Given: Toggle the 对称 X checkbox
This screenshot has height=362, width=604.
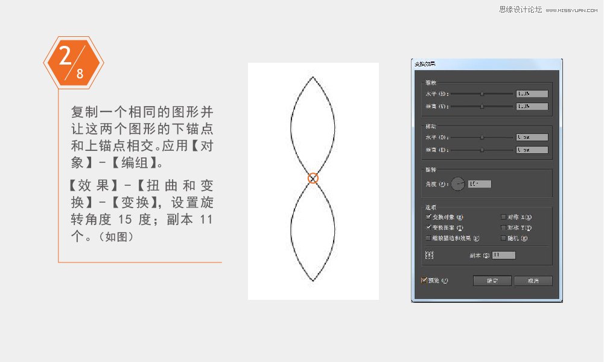Looking at the screenshot, I should point(502,217).
